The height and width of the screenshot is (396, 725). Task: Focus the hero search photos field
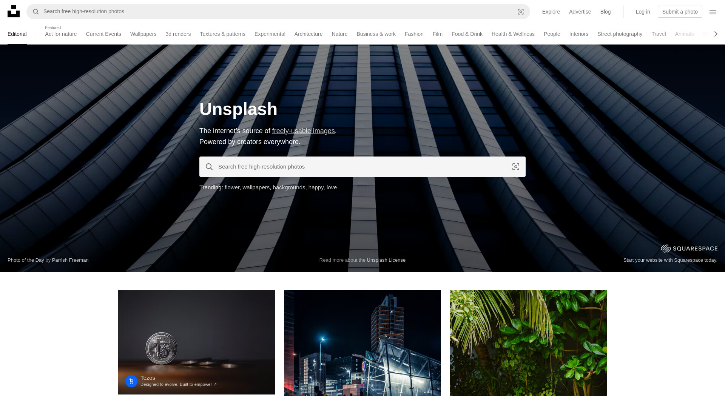pyautogui.click(x=362, y=167)
